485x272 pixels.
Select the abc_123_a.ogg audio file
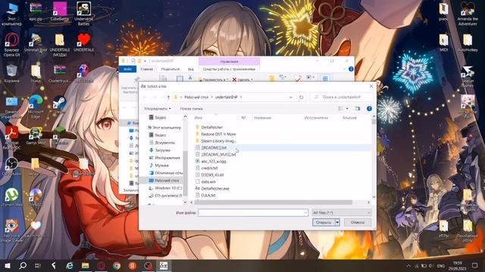(x=211, y=161)
